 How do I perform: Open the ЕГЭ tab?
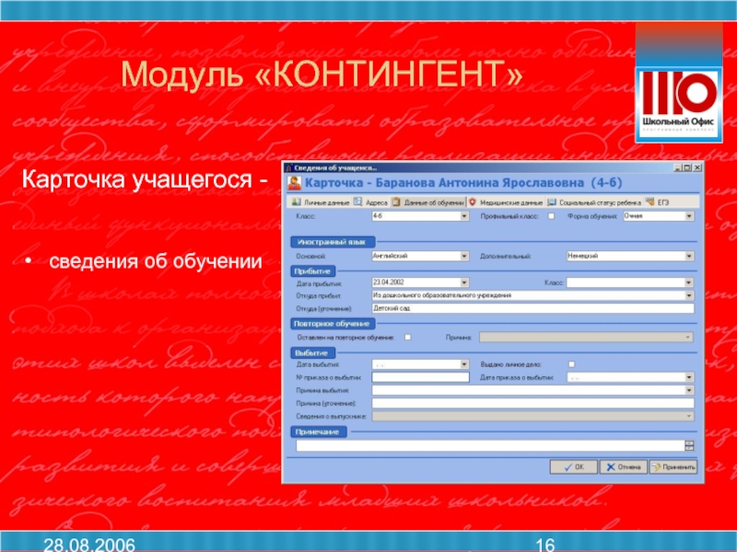pos(657,202)
